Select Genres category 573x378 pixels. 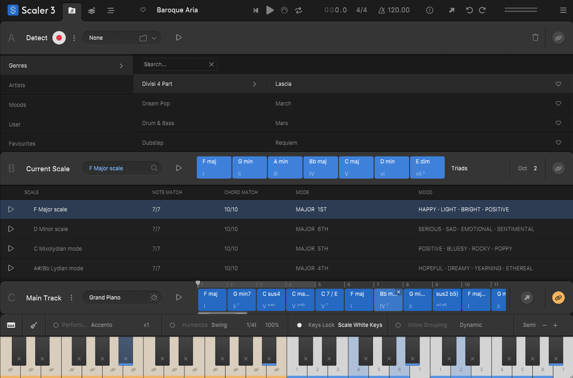(66, 66)
